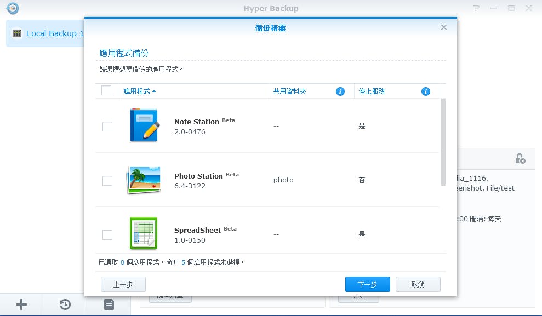This screenshot has width=542, height=316.
Task: Click 是 in Note Station row
Action: 362,126
